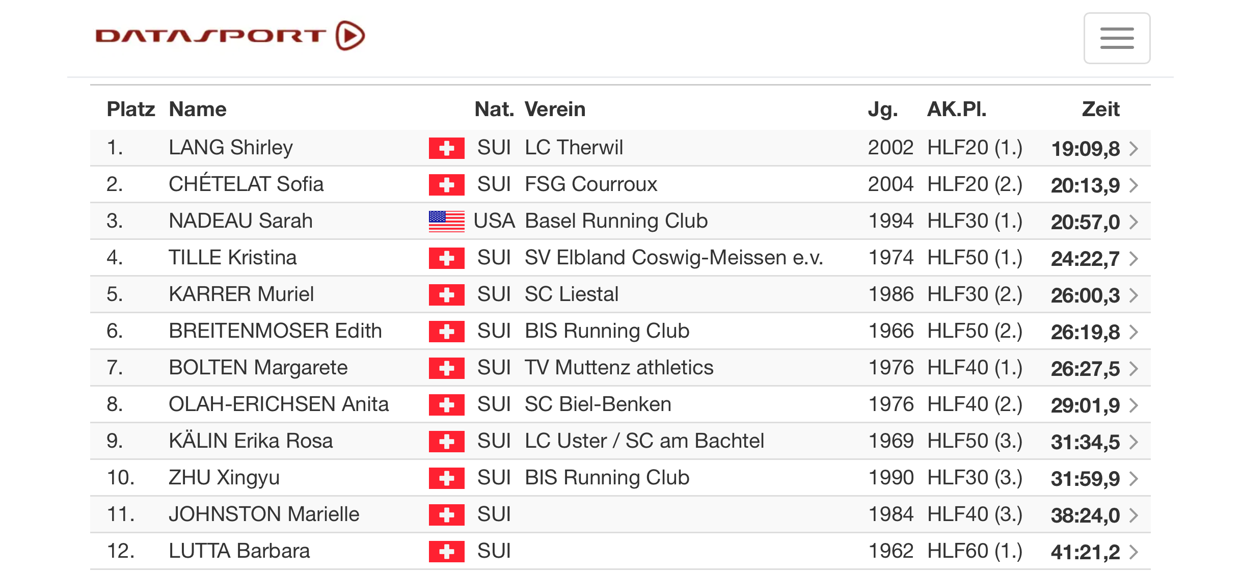Click the Swiss flag beside ZHU Xingyu
The height and width of the screenshot is (573, 1241).
pyautogui.click(x=446, y=478)
